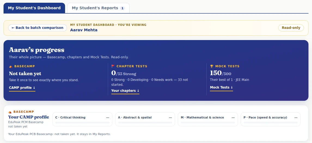Click the Read-only badge
Screen dimensions: 312x143
point(291,28)
